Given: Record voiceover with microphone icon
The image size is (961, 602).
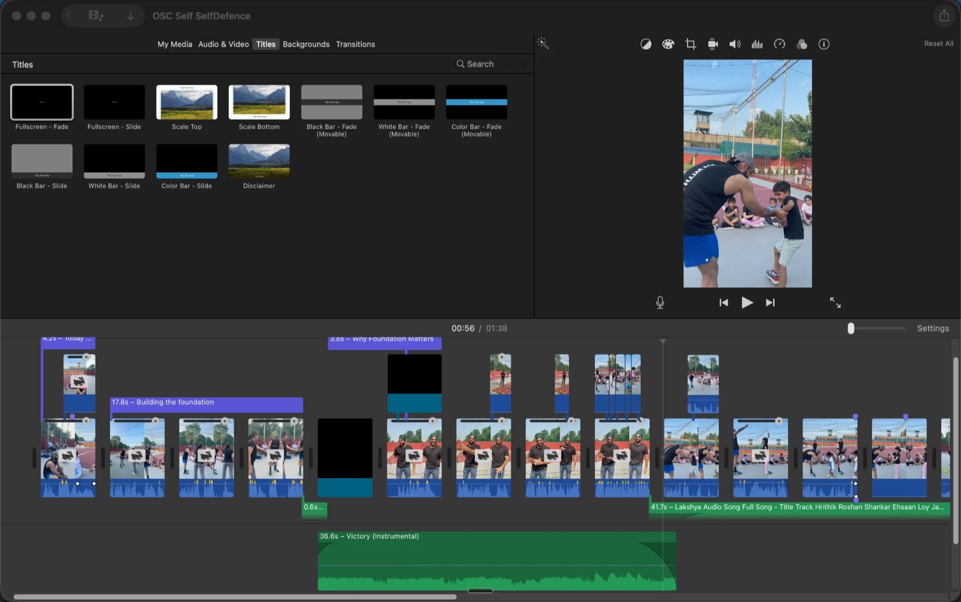Looking at the screenshot, I should click(x=660, y=303).
